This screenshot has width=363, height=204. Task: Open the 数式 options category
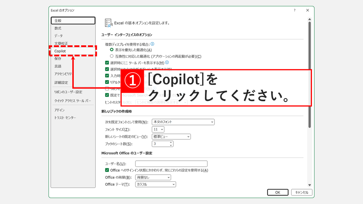[x=73, y=28]
